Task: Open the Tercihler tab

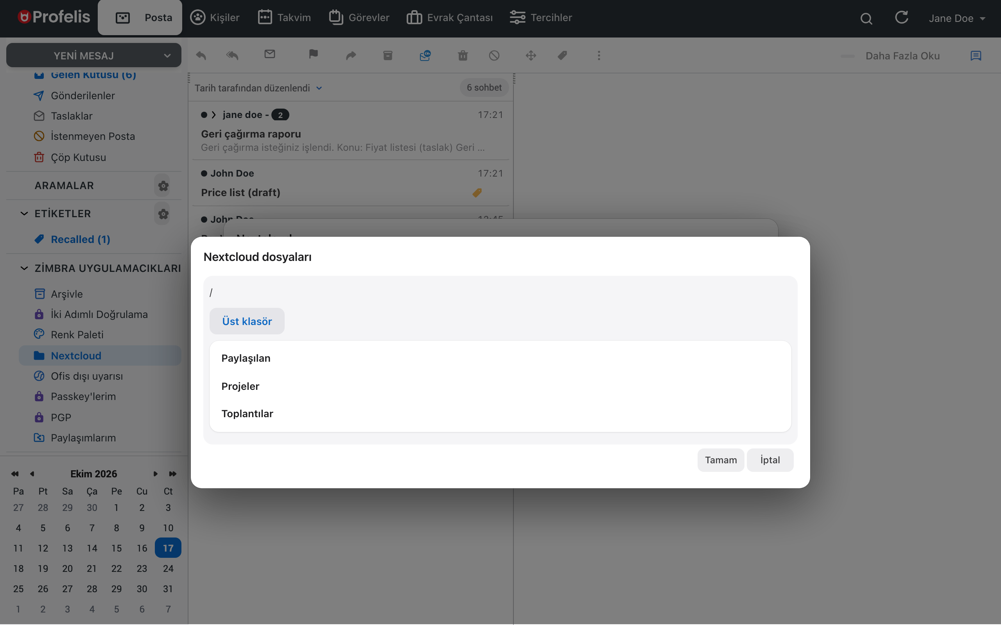Action: coord(541,17)
